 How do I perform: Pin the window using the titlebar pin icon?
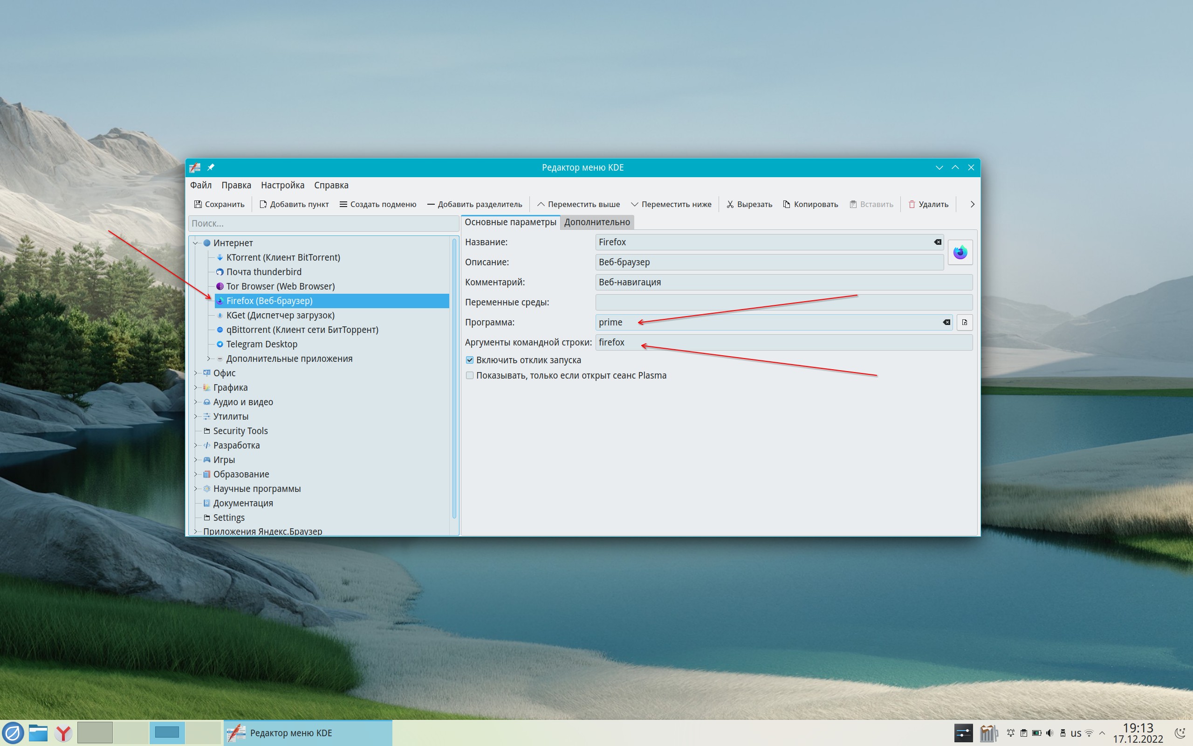[211, 167]
